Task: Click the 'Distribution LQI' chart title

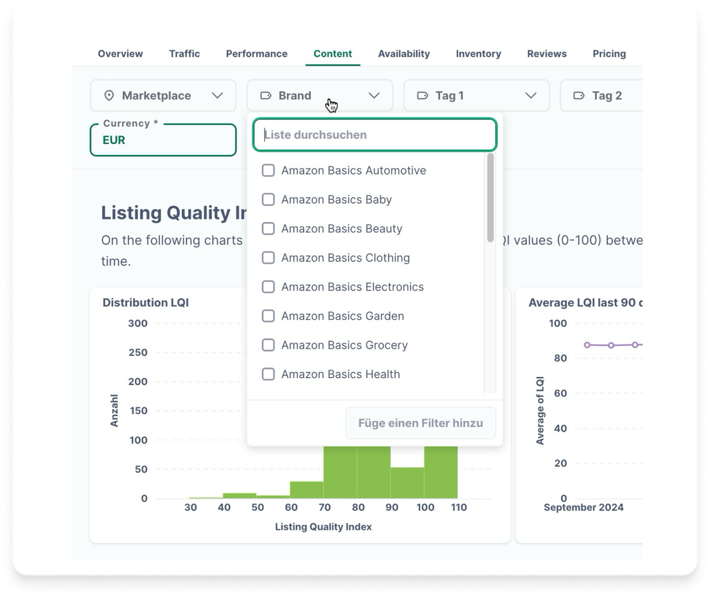Action: tap(146, 303)
